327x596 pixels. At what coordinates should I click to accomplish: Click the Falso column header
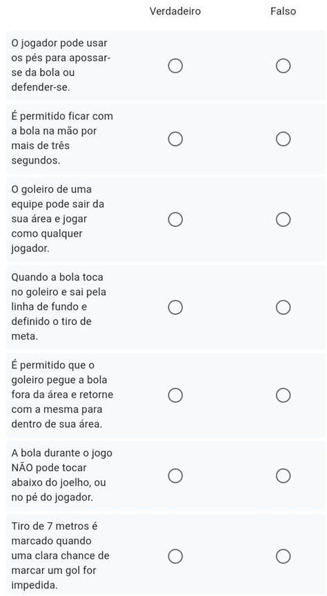click(283, 11)
